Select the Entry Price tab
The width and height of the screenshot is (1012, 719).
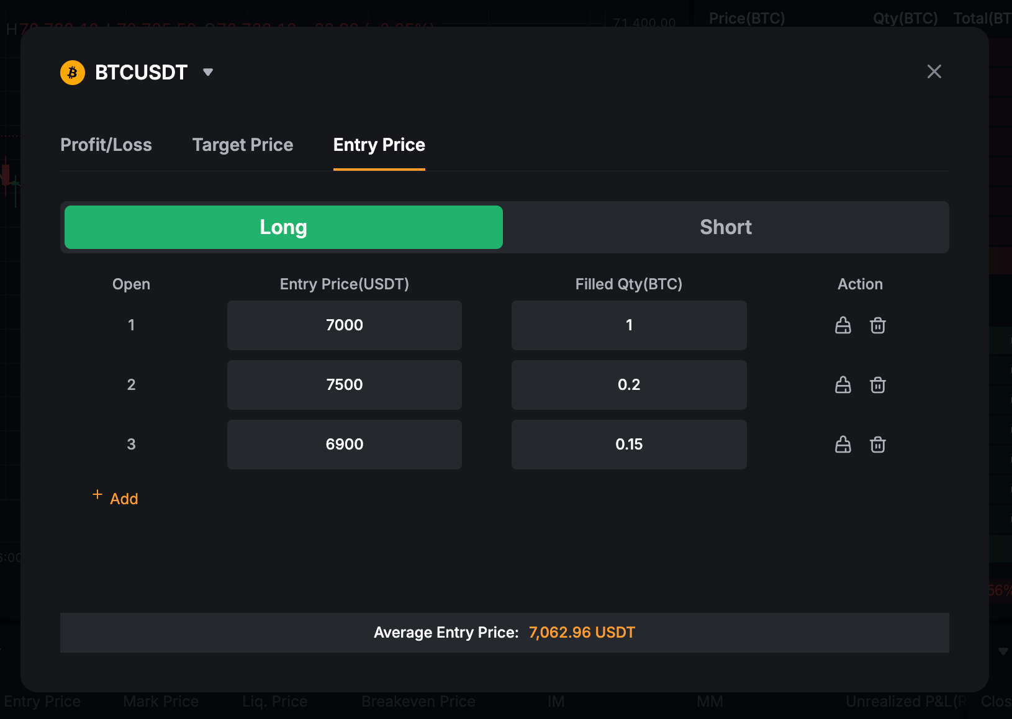point(379,145)
